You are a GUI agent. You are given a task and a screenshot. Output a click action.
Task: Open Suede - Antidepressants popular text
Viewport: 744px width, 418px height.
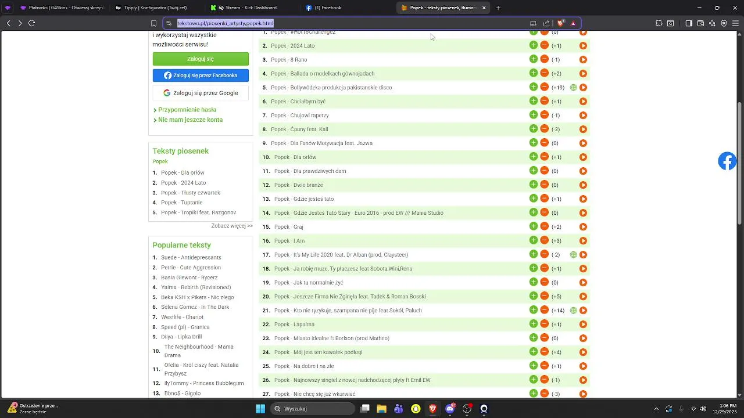point(191,257)
